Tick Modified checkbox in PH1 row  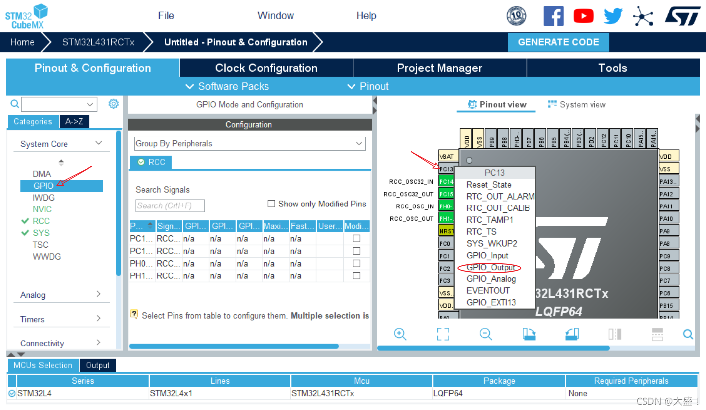tap(356, 275)
